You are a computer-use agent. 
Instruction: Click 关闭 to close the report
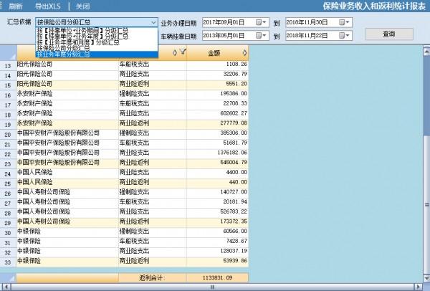[84, 6]
